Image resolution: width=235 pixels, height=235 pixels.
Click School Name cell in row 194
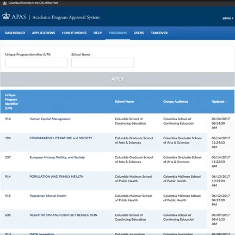(x=134, y=140)
